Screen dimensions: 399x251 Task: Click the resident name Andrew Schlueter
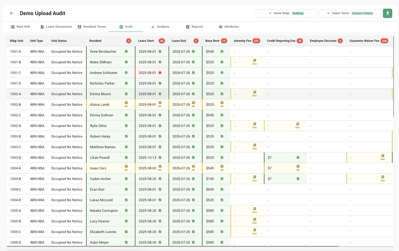coord(104,73)
